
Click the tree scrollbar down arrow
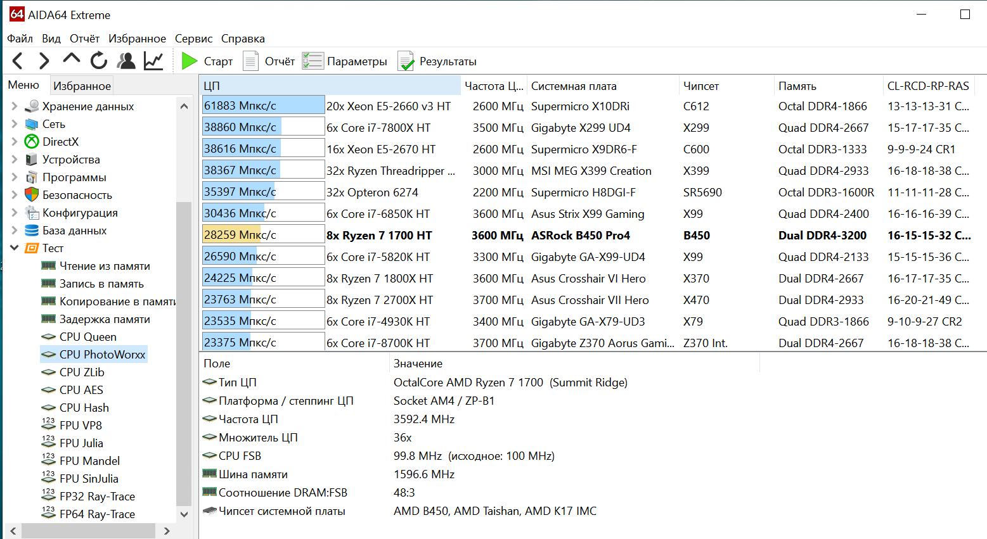[184, 514]
